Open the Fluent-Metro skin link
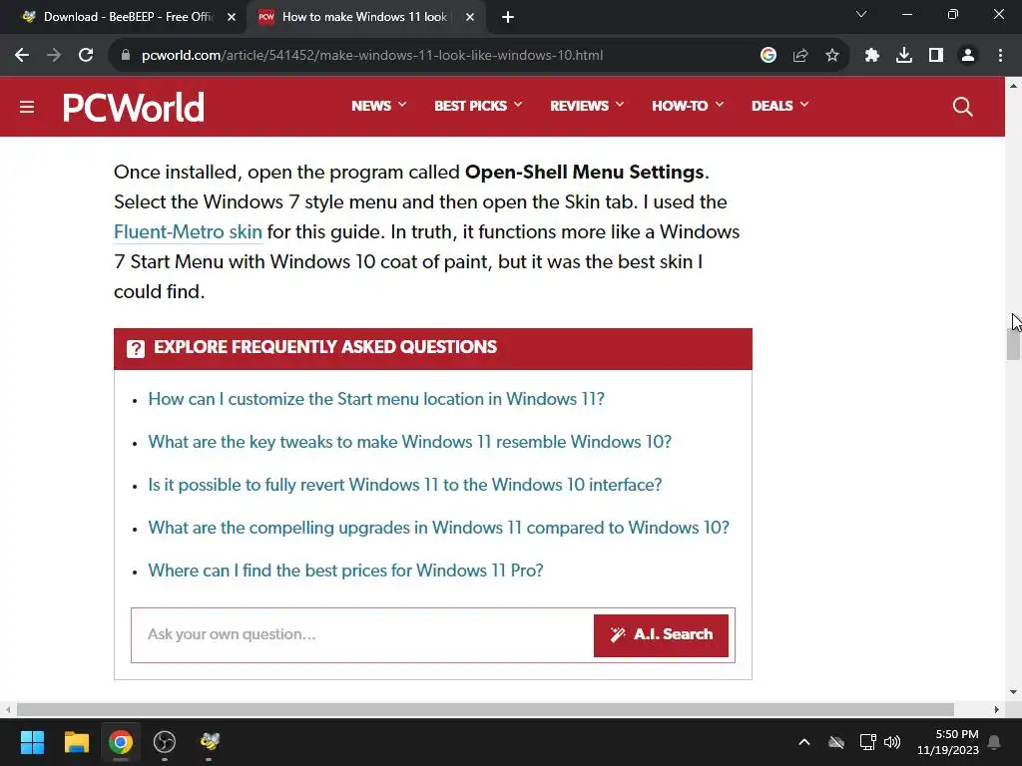Screen dimensions: 1022x766 (x=188, y=231)
